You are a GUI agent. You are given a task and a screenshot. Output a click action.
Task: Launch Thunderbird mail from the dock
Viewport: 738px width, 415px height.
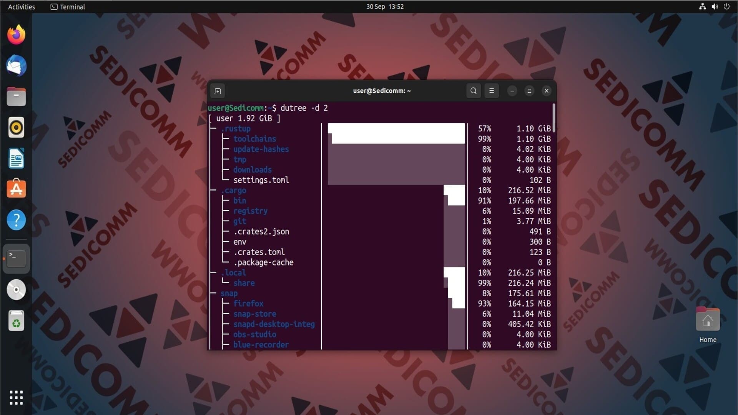point(16,66)
